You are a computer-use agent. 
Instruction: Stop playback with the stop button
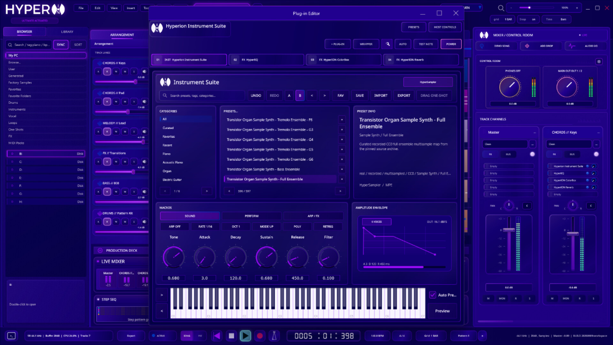(x=231, y=336)
